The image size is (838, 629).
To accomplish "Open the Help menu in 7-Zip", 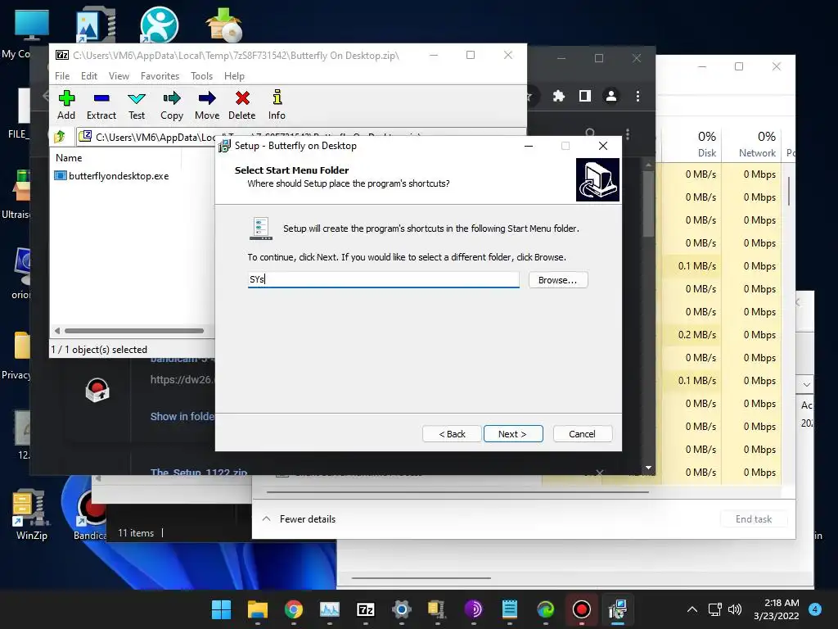I will 234,76.
